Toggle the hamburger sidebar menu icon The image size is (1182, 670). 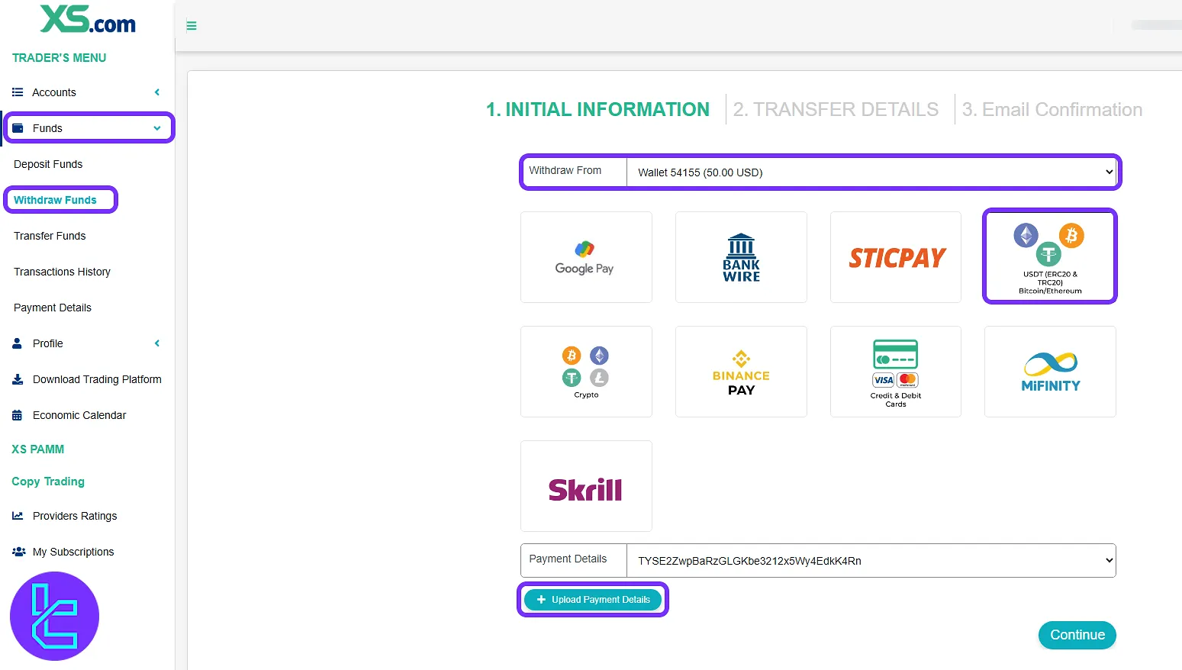point(192,26)
